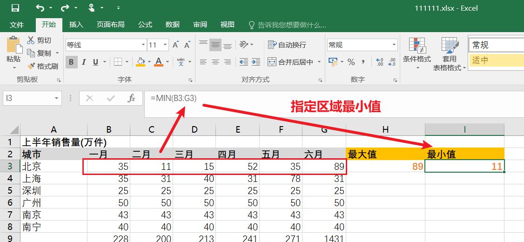This screenshot has width=524, height=242.
Task: Open the Customize Quick Access Toolbar arrow
Action: (x=119, y=8)
